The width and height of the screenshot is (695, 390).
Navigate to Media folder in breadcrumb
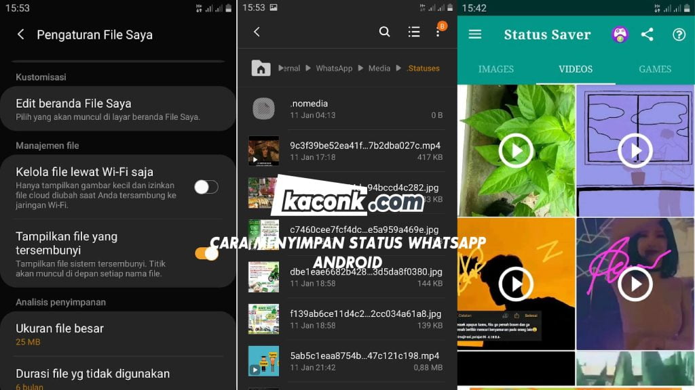point(379,68)
